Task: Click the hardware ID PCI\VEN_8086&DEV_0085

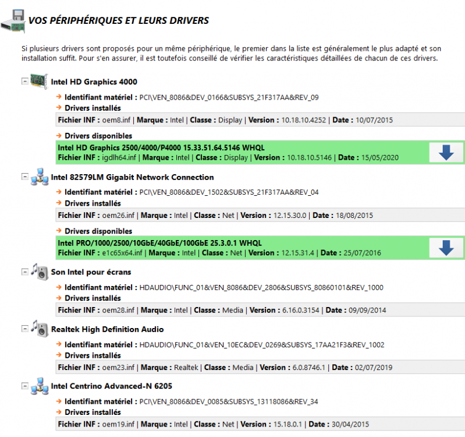Action: pos(229,401)
